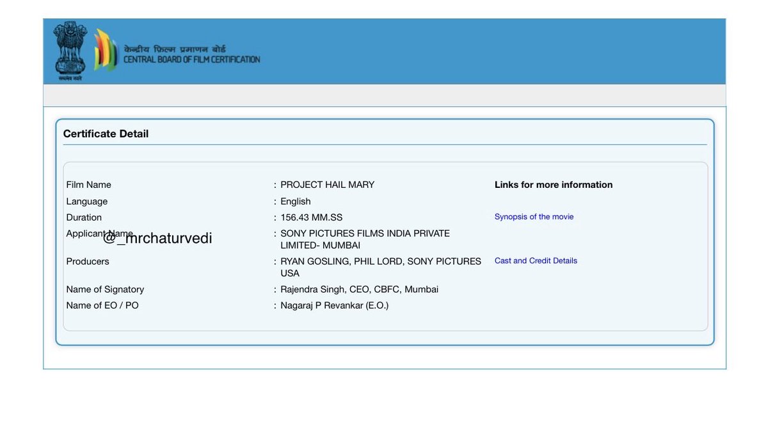Click the Film Name label
The height and width of the screenshot is (425, 768).
click(x=89, y=185)
